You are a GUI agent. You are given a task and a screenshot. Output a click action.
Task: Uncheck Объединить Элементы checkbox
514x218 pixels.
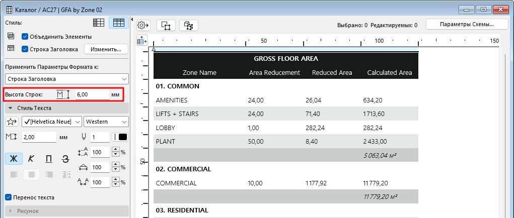tap(25, 37)
